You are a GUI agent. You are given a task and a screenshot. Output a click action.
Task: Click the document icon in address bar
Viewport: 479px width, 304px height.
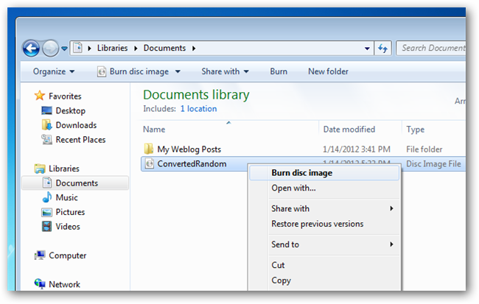tap(77, 48)
